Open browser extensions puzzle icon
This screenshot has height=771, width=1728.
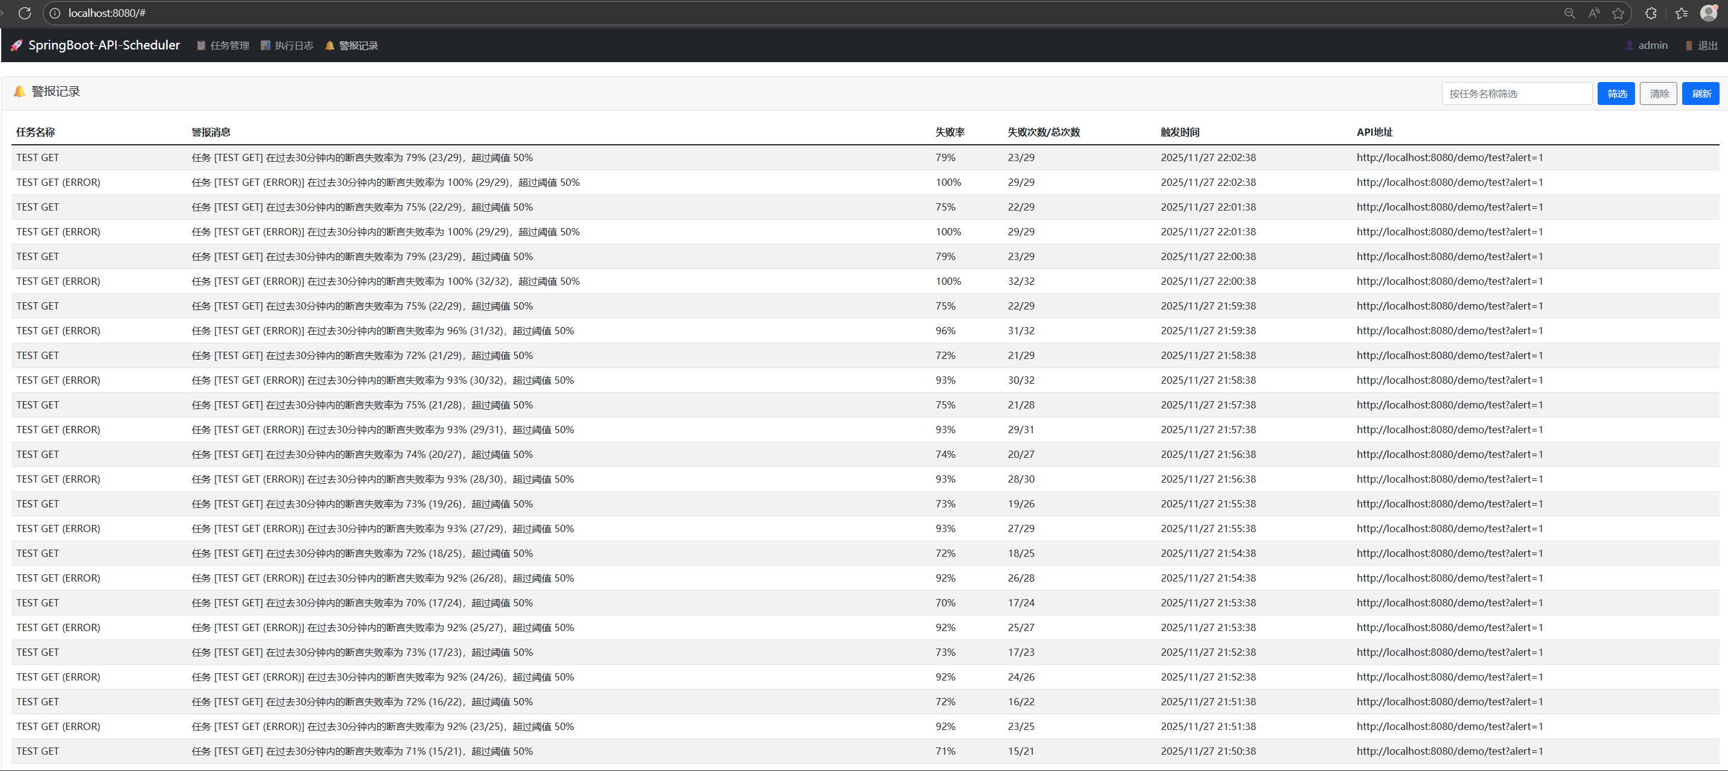(x=1651, y=13)
